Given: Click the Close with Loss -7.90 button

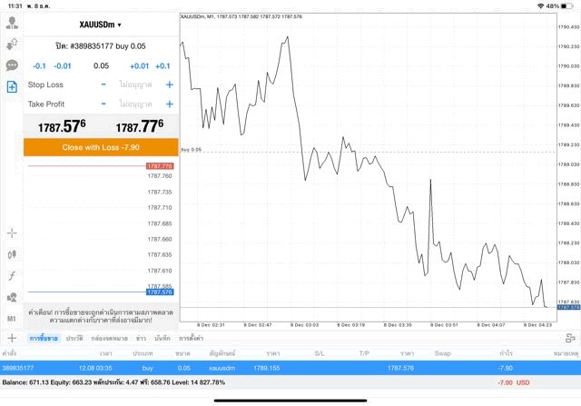Looking at the screenshot, I should [x=101, y=147].
